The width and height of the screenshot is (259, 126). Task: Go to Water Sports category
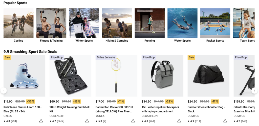[182, 23]
